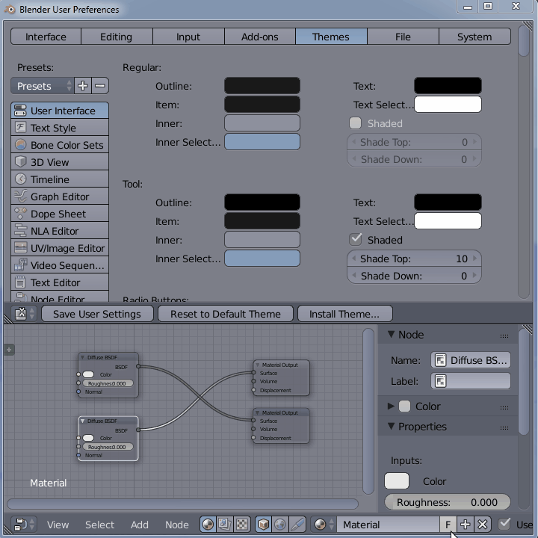Select line style shader brush icon
538x538 pixels.
pos(297,525)
